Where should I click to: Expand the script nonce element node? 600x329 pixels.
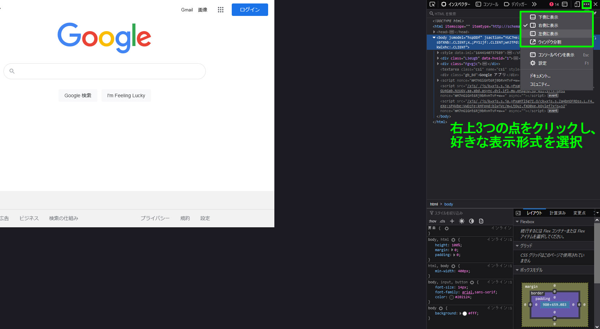click(x=438, y=80)
